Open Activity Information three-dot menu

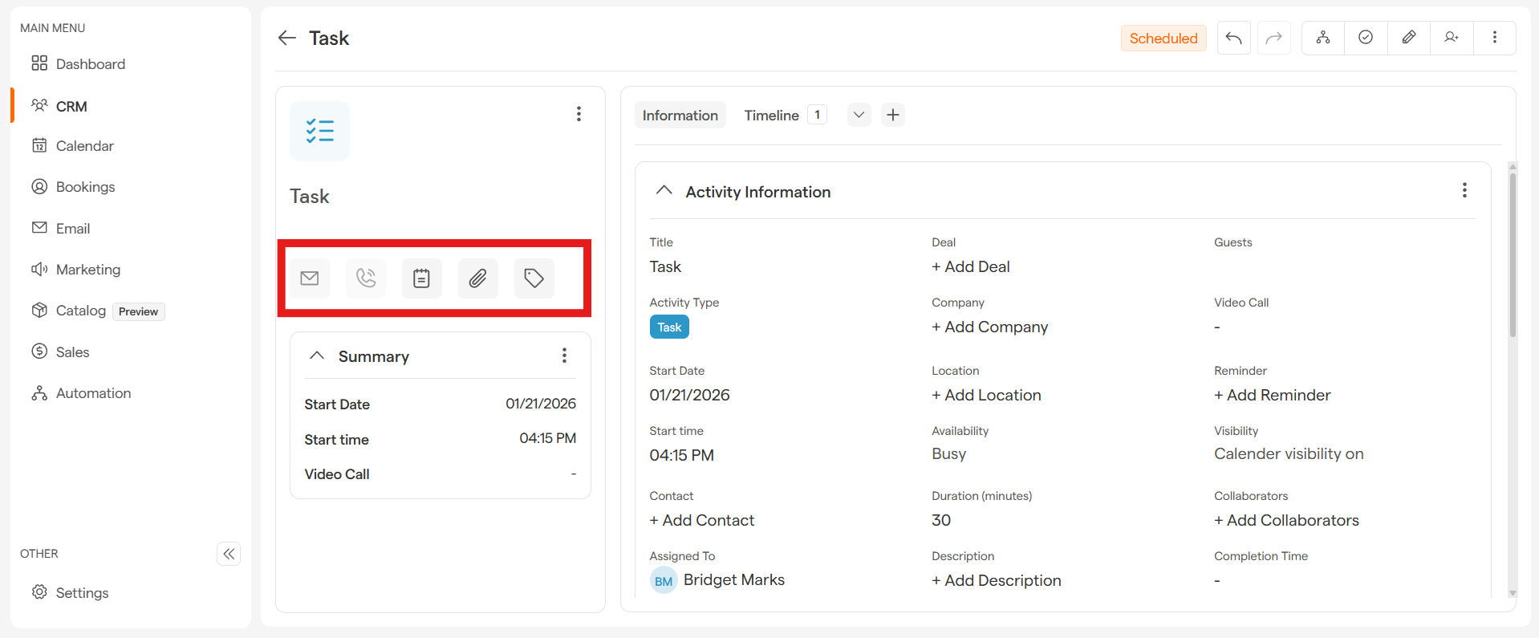(1464, 190)
